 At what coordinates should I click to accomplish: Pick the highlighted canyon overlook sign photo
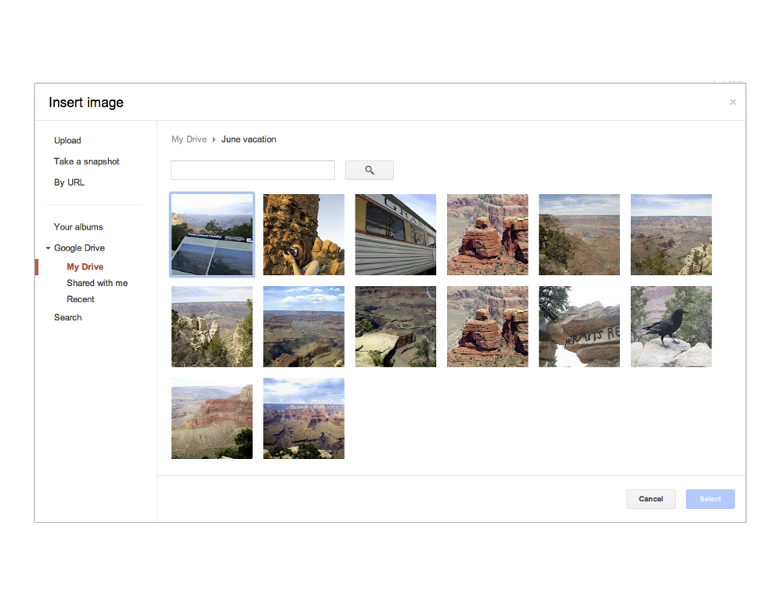point(212,234)
